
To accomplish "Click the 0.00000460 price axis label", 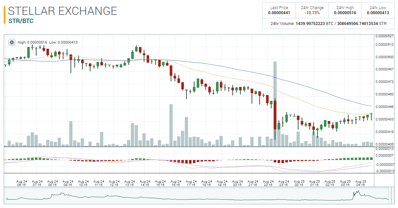I will point(384,94).
